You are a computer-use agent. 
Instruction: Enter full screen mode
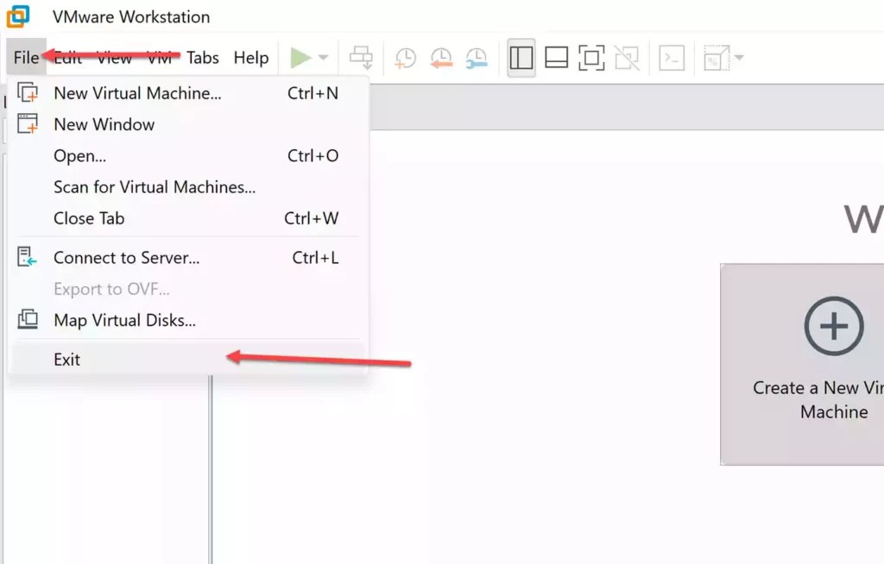click(592, 57)
